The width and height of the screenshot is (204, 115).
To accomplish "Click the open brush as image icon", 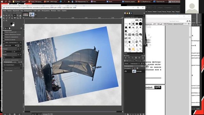I will tap(143, 58).
